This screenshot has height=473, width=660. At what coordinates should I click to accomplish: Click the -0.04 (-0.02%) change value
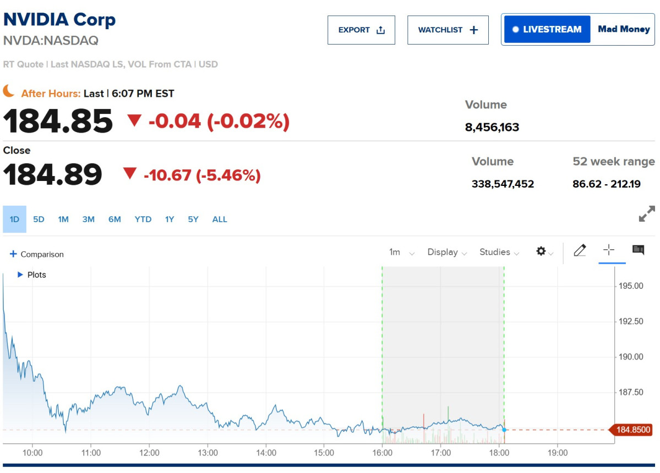(219, 121)
